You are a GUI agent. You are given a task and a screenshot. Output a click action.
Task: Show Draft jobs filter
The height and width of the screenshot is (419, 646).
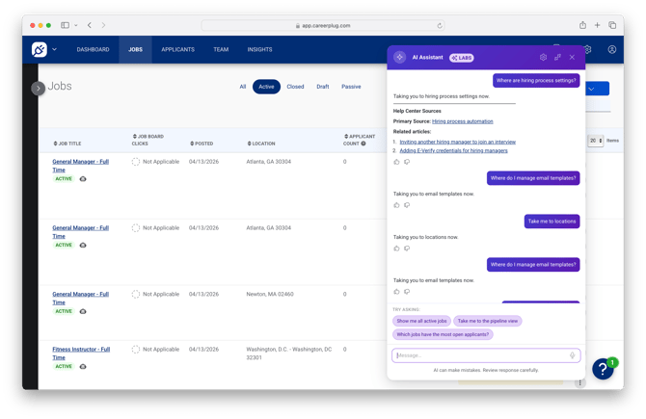coord(323,87)
